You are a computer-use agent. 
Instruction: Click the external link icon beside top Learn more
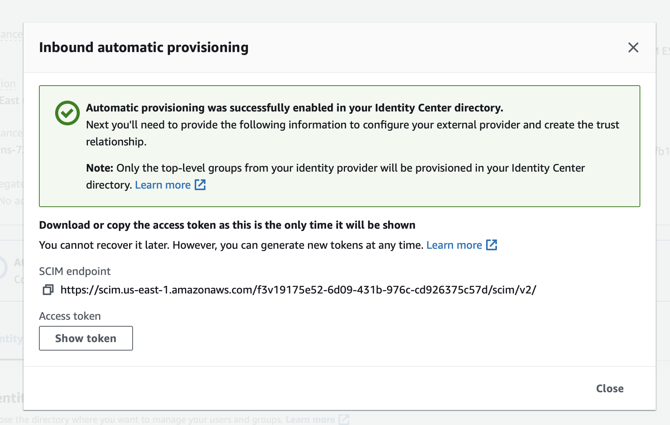[x=201, y=185]
